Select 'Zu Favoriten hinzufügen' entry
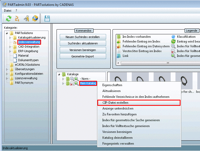 139,114
